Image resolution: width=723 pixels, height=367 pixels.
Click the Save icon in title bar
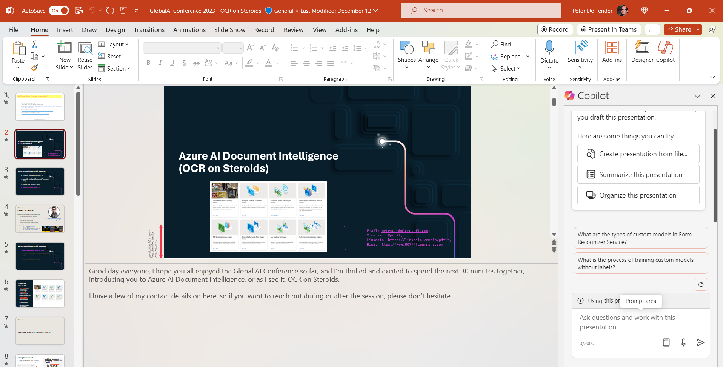[78, 11]
